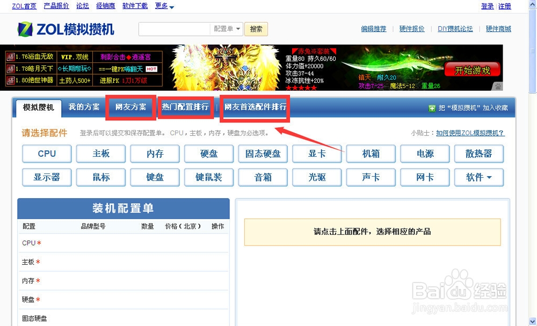Select the 声卡 component button

371,177
